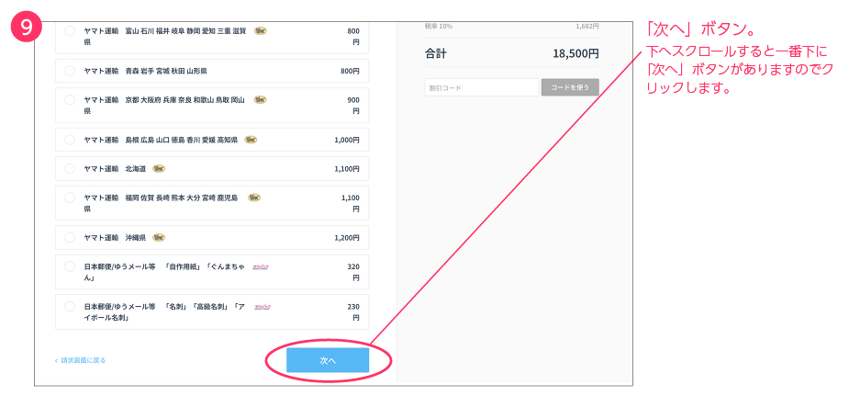Focus the 割引コード input field

tap(481, 88)
